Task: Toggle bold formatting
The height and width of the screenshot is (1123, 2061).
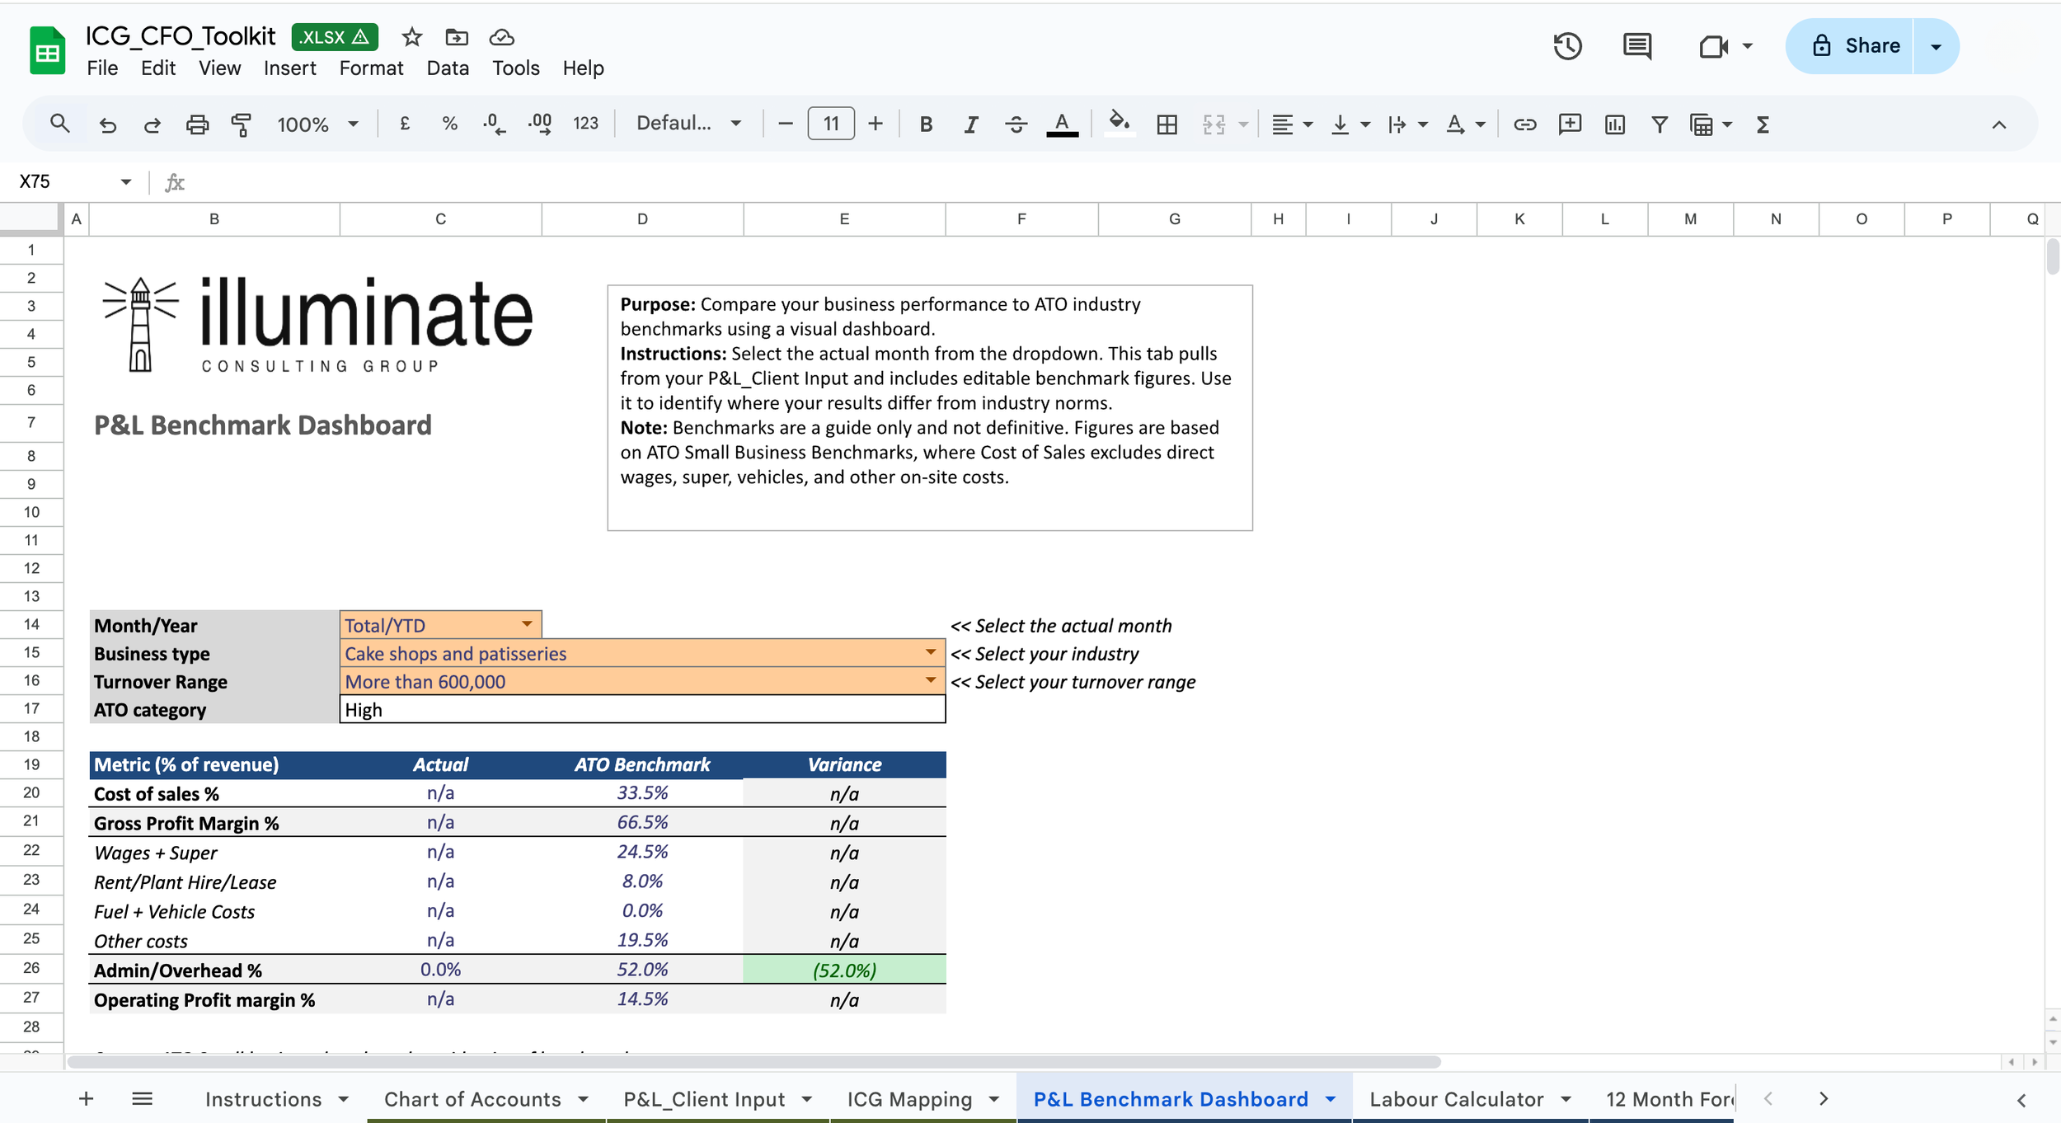Action: [926, 125]
